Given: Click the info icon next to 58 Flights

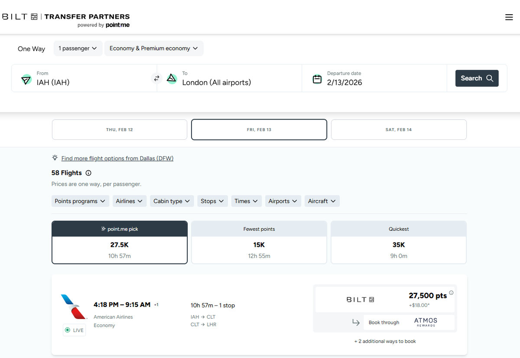Looking at the screenshot, I should 88,173.
